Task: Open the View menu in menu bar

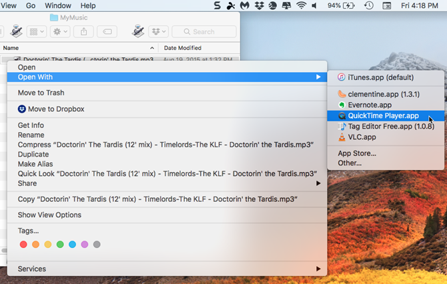Action: (x=8, y=5)
